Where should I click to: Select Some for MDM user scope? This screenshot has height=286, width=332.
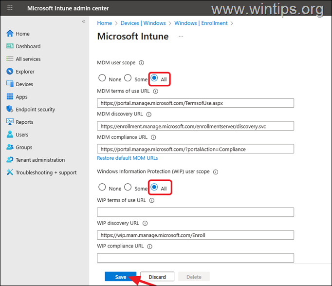point(128,78)
